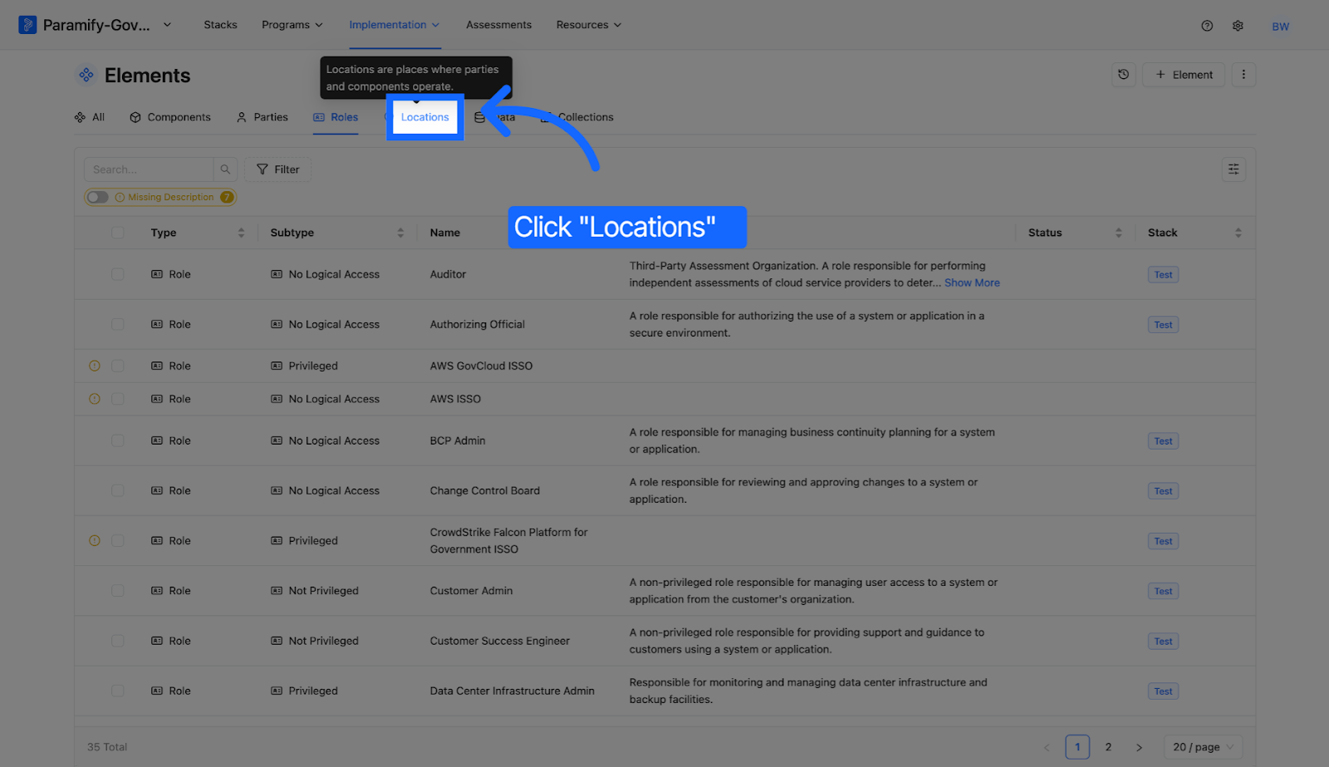Screen dimensions: 1329x767
Task: Click Test stack tag for BCP Admin
Action: point(1163,441)
